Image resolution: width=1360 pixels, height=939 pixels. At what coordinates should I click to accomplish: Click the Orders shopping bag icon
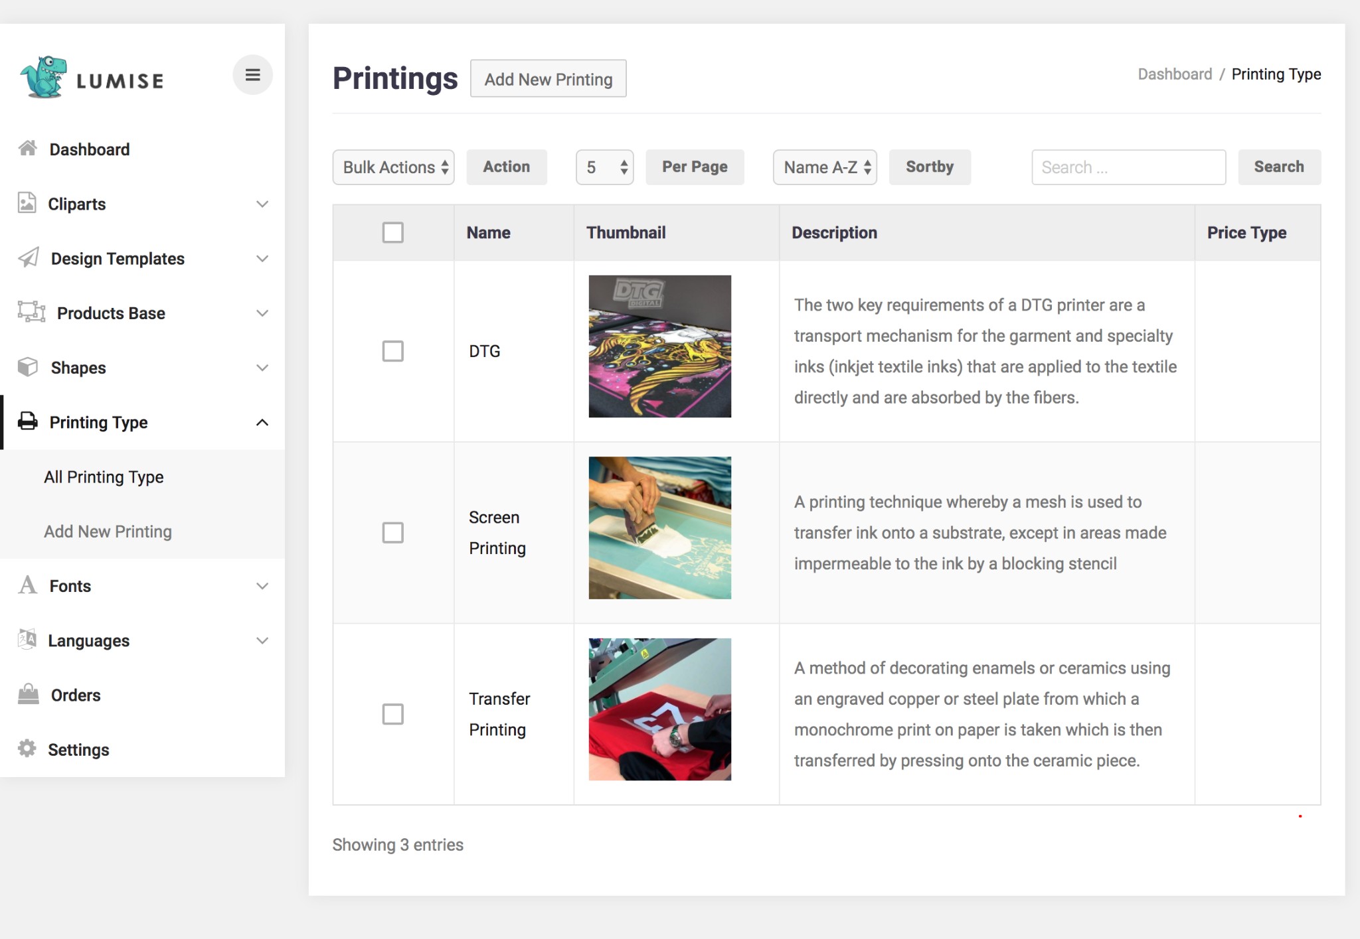point(28,694)
